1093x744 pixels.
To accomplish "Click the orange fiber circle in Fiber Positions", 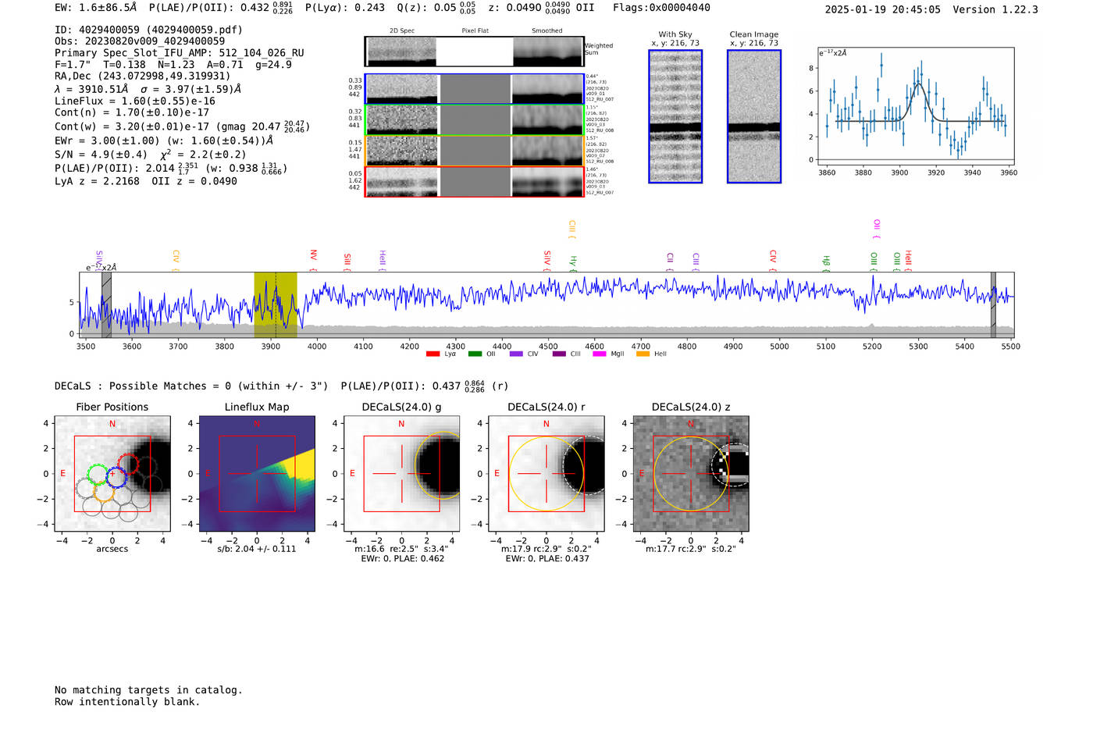I will click(x=104, y=491).
